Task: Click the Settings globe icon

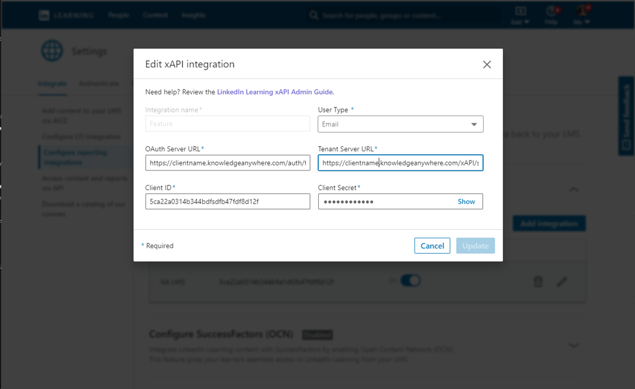Action: point(52,51)
